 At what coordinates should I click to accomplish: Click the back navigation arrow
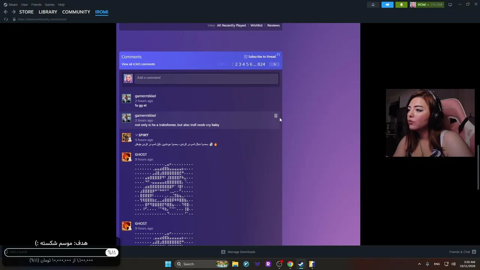click(x=6, y=12)
